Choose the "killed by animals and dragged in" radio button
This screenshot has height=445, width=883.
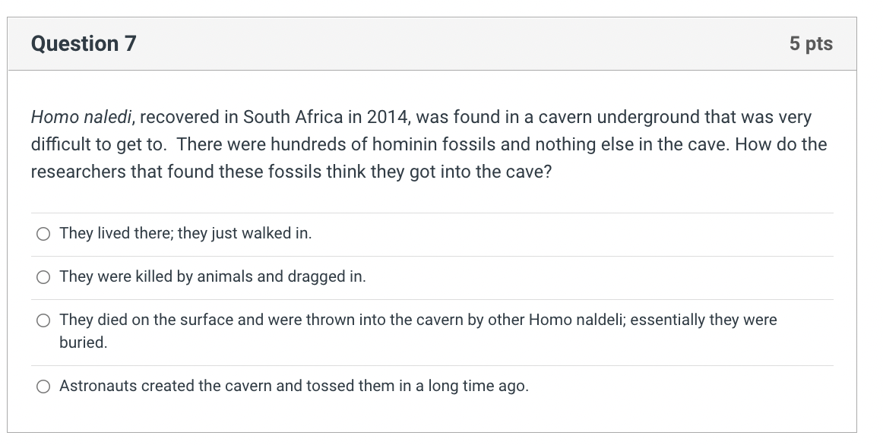point(43,277)
